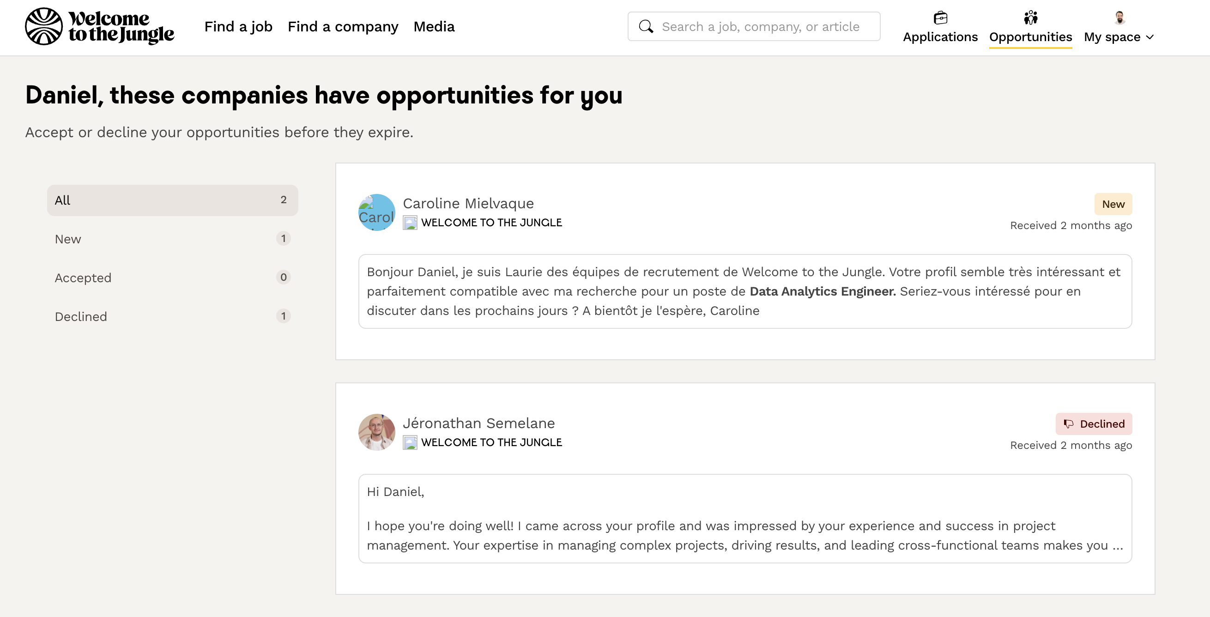Filter opportunities by New
This screenshot has width=1210, height=617.
[172, 239]
